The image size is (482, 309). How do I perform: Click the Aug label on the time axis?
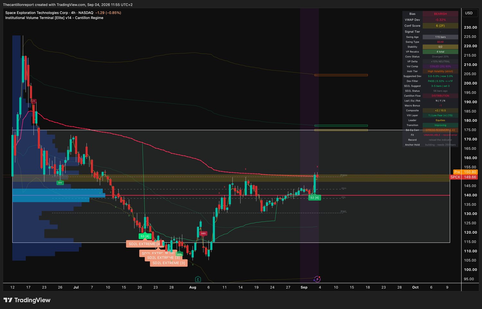point(192,287)
